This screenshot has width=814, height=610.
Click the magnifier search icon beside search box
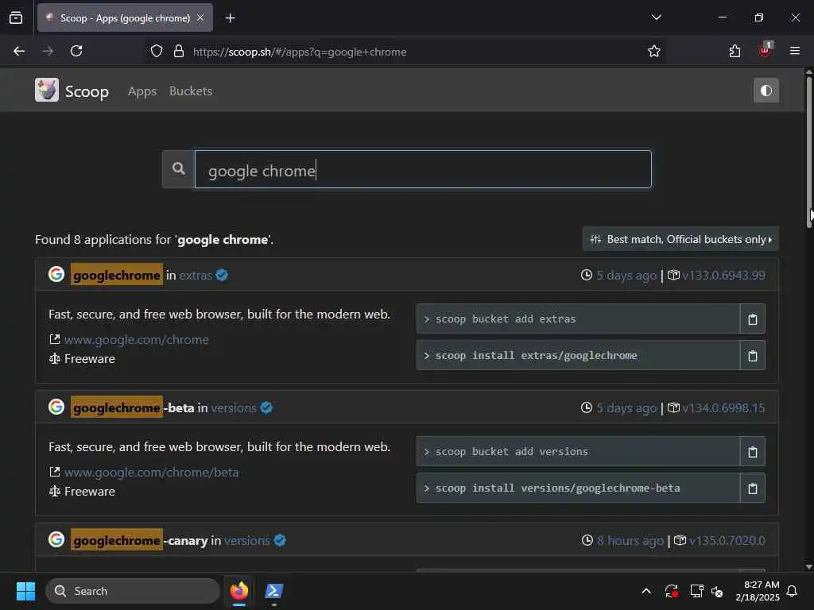tap(179, 169)
